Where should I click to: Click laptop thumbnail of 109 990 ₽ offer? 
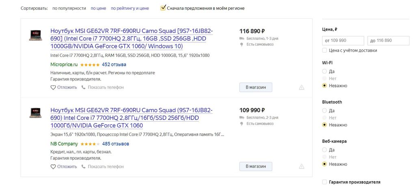(36, 113)
